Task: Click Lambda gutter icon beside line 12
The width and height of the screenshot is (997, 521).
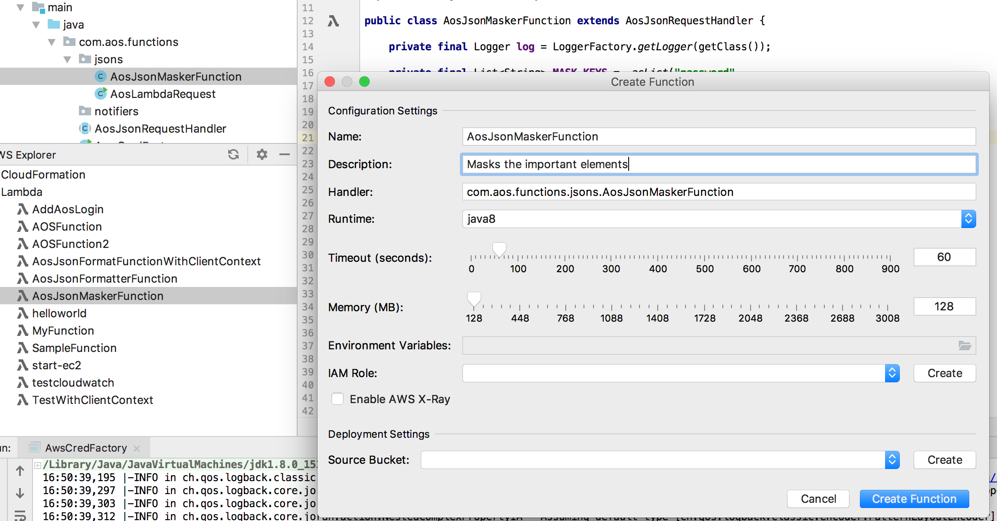Action: 333,21
